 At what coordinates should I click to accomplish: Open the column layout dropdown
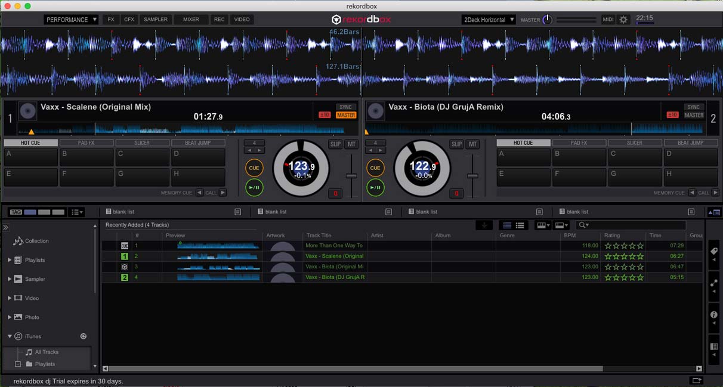coord(542,225)
